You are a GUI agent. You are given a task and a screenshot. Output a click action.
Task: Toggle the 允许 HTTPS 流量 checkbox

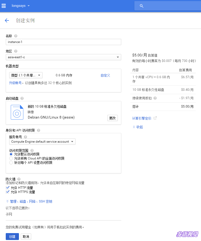(x=8, y=192)
